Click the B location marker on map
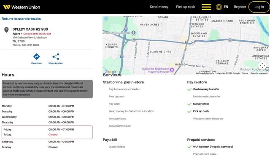This screenshot has width=270, height=168. 186,42
